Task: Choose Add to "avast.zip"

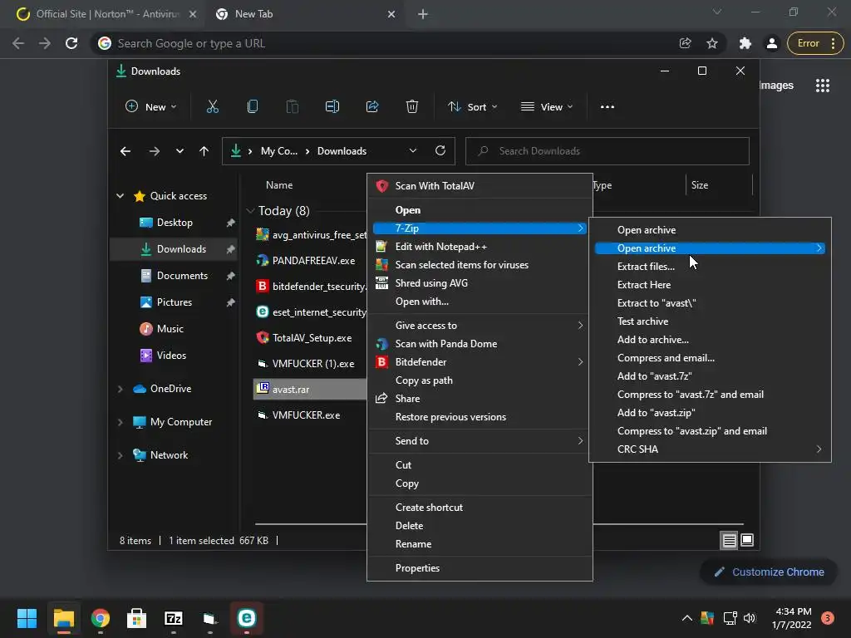Action: pyautogui.click(x=710, y=413)
